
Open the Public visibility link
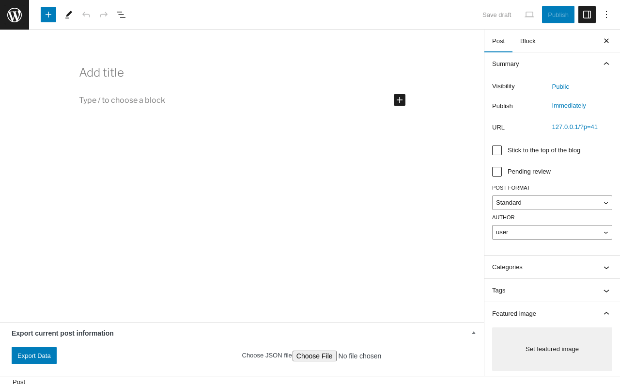pos(560,86)
